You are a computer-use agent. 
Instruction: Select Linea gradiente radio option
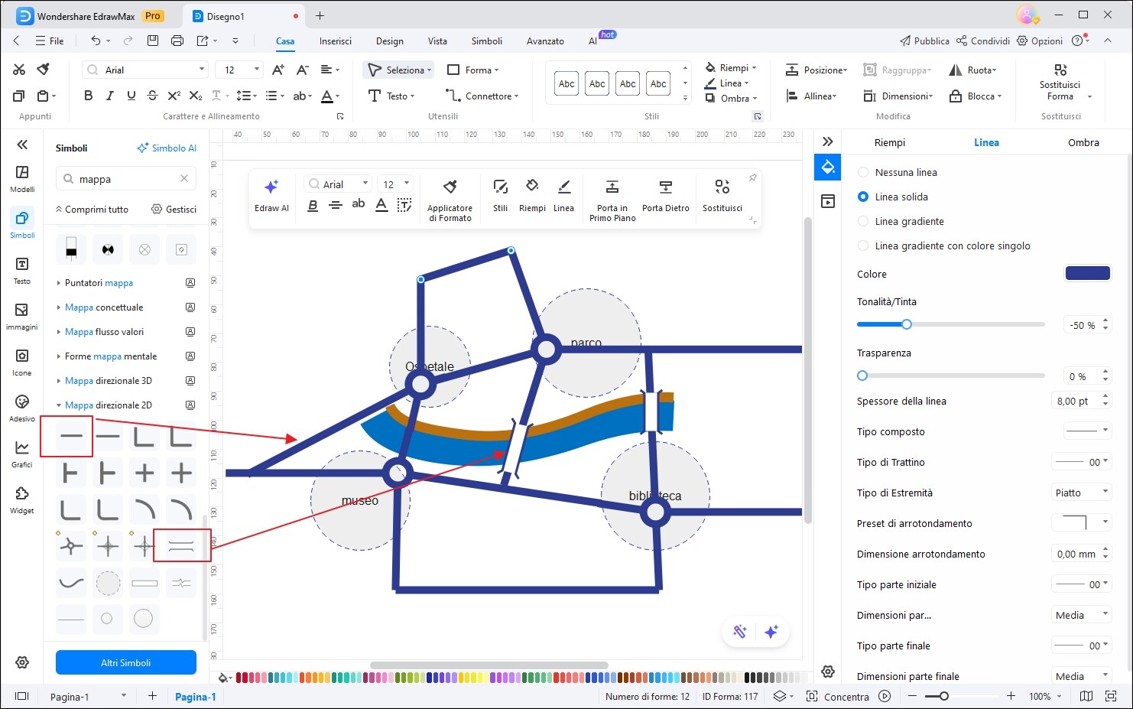(863, 221)
